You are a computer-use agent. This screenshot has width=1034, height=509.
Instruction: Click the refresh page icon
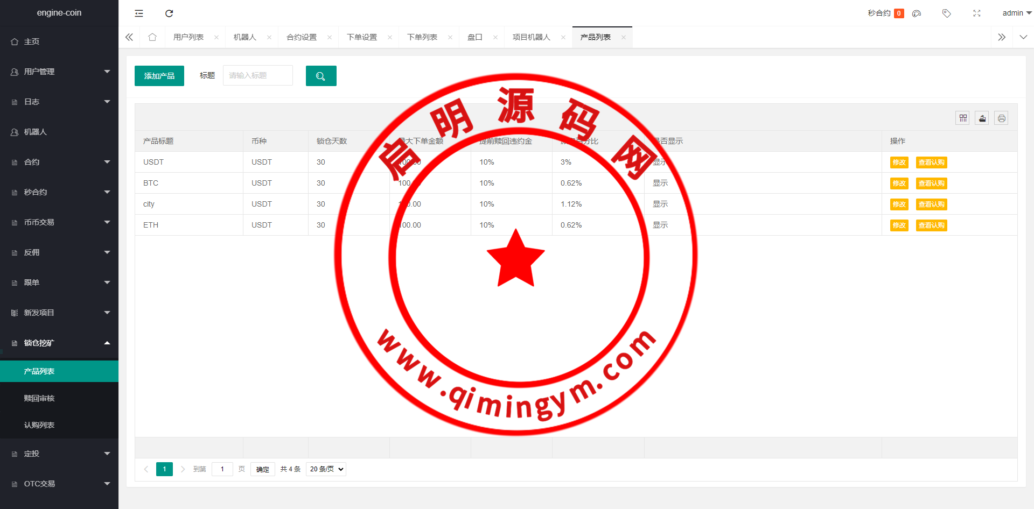click(169, 13)
